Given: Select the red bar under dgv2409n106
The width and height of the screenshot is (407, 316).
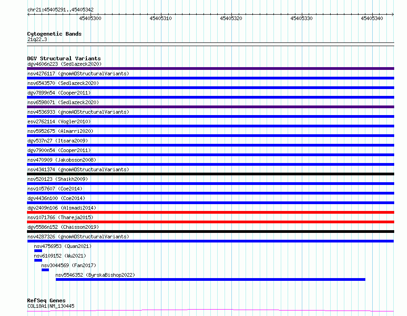Looking at the screenshot, I should (x=210, y=212).
